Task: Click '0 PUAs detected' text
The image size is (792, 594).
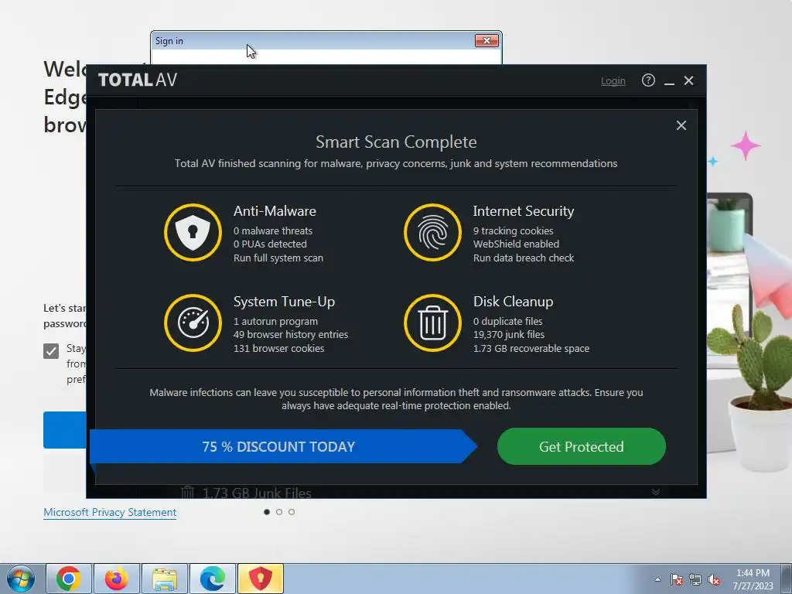Action: (x=270, y=244)
